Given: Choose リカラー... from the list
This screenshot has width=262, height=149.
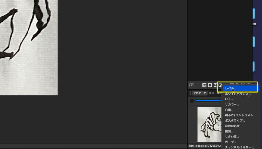Looking at the screenshot, I should 232,105.
